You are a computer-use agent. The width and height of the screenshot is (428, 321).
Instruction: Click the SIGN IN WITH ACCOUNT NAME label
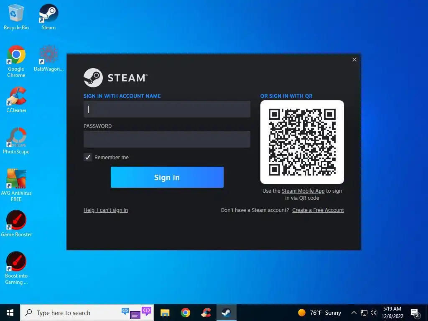122,96
